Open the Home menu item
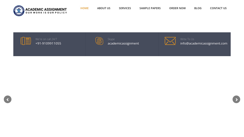The image size is (244, 137). (x=84, y=8)
